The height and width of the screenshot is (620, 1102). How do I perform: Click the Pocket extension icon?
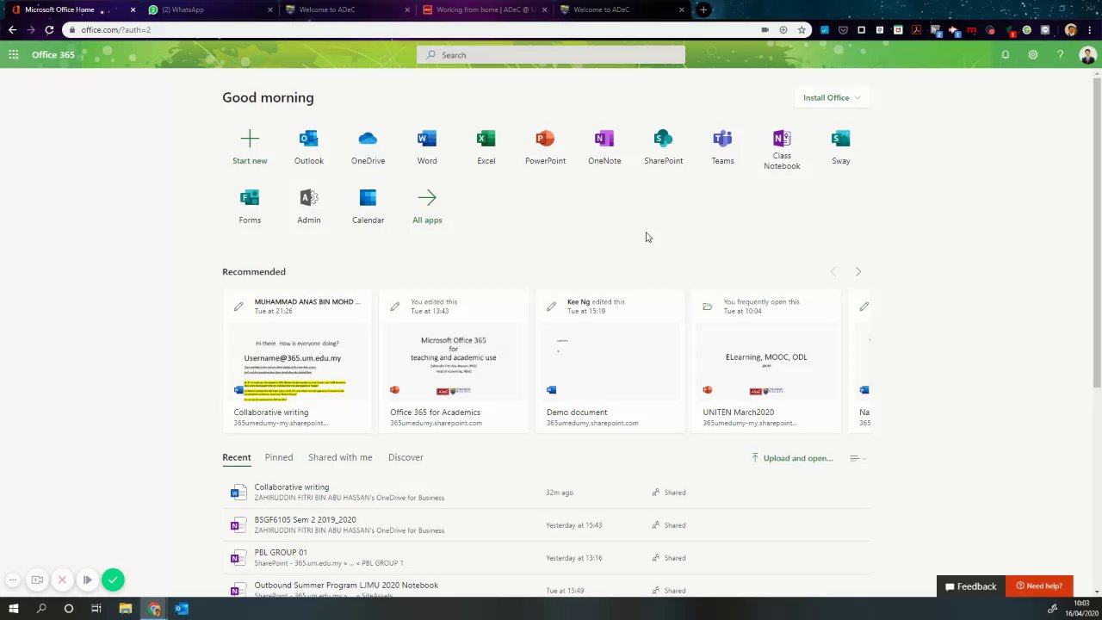(843, 30)
